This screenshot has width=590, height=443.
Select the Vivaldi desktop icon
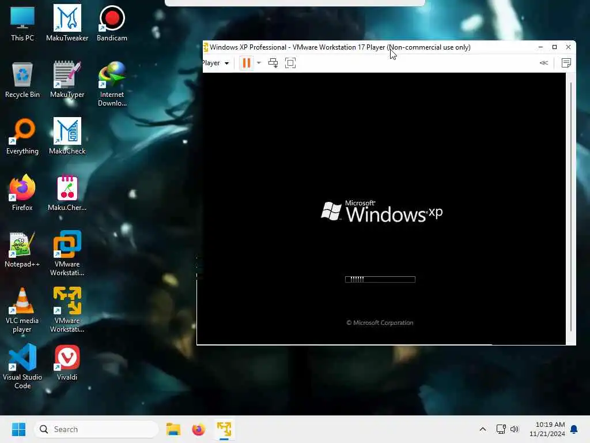pos(67,362)
